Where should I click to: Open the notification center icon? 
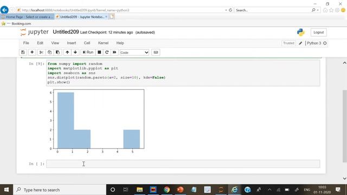338,190
